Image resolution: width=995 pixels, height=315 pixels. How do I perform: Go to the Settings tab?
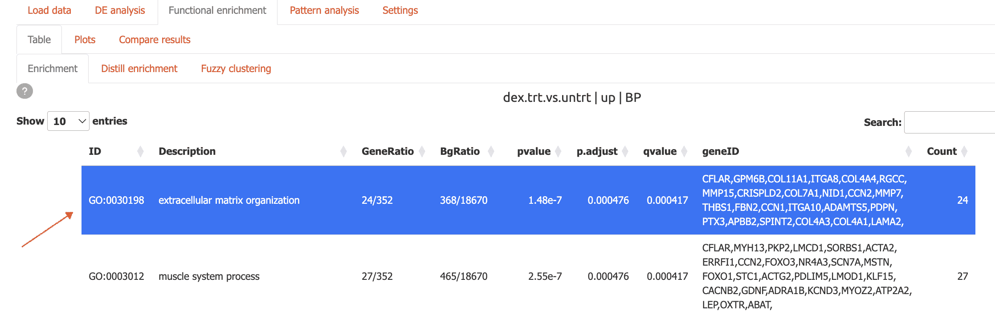click(400, 11)
